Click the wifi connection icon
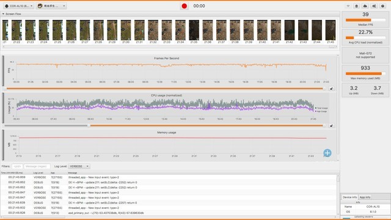The height and width of the screenshot is (220, 391). pos(348,6)
